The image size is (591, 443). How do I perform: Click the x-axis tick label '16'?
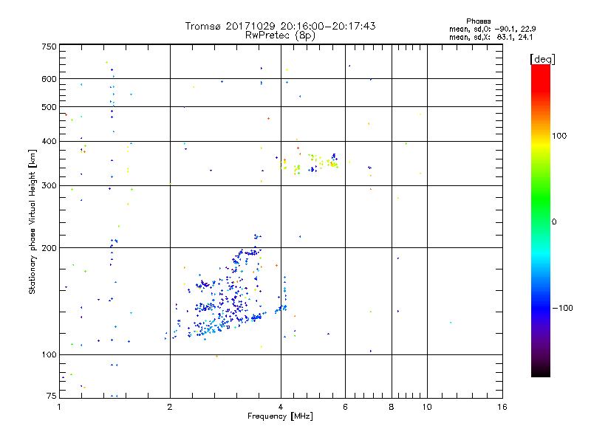point(502,407)
